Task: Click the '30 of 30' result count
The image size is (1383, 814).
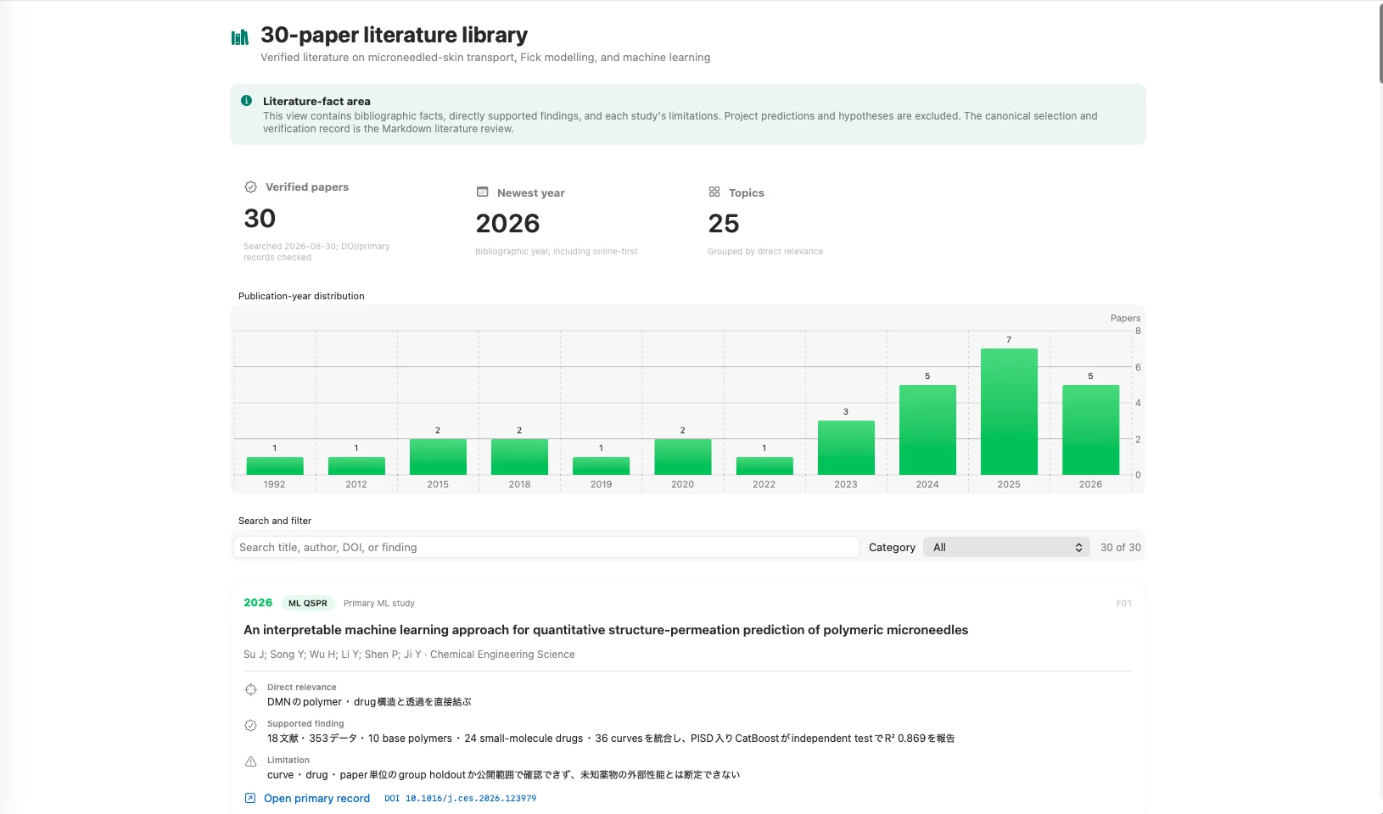Action: point(1120,548)
